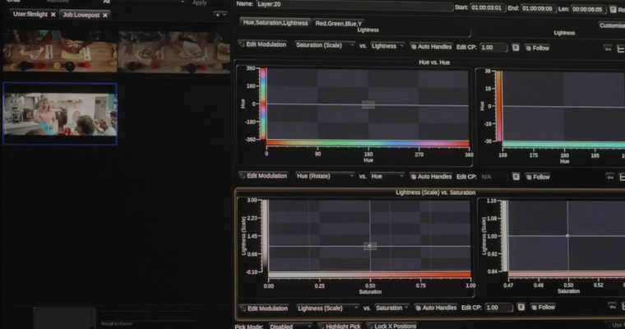Viewport: 625px width, 329px height.
Task: Toggle Edit Modulation in Hue (Rotate) row
Action: (x=263, y=176)
